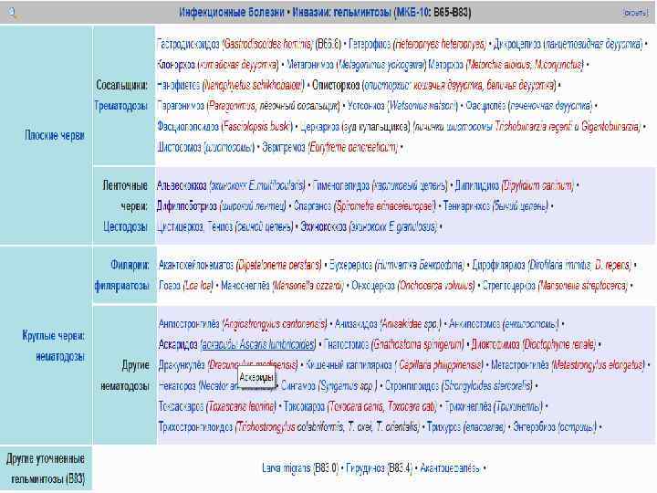The width and height of the screenshot is (657, 493).
Task: Open the 'Плоские черви' category link
Action: [55, 135]
